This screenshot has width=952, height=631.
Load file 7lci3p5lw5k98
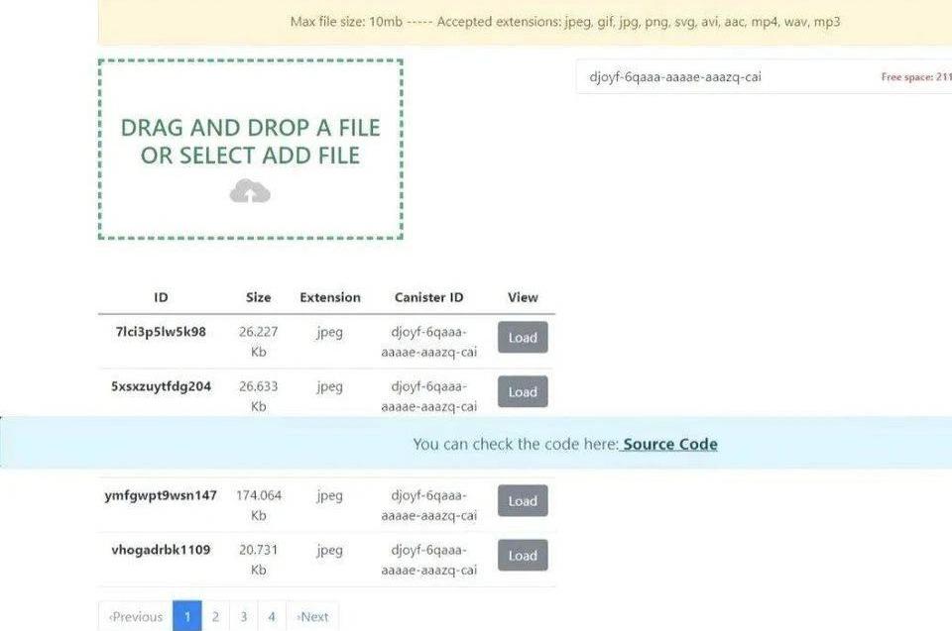pyautogui.click(x=522, y=338)
